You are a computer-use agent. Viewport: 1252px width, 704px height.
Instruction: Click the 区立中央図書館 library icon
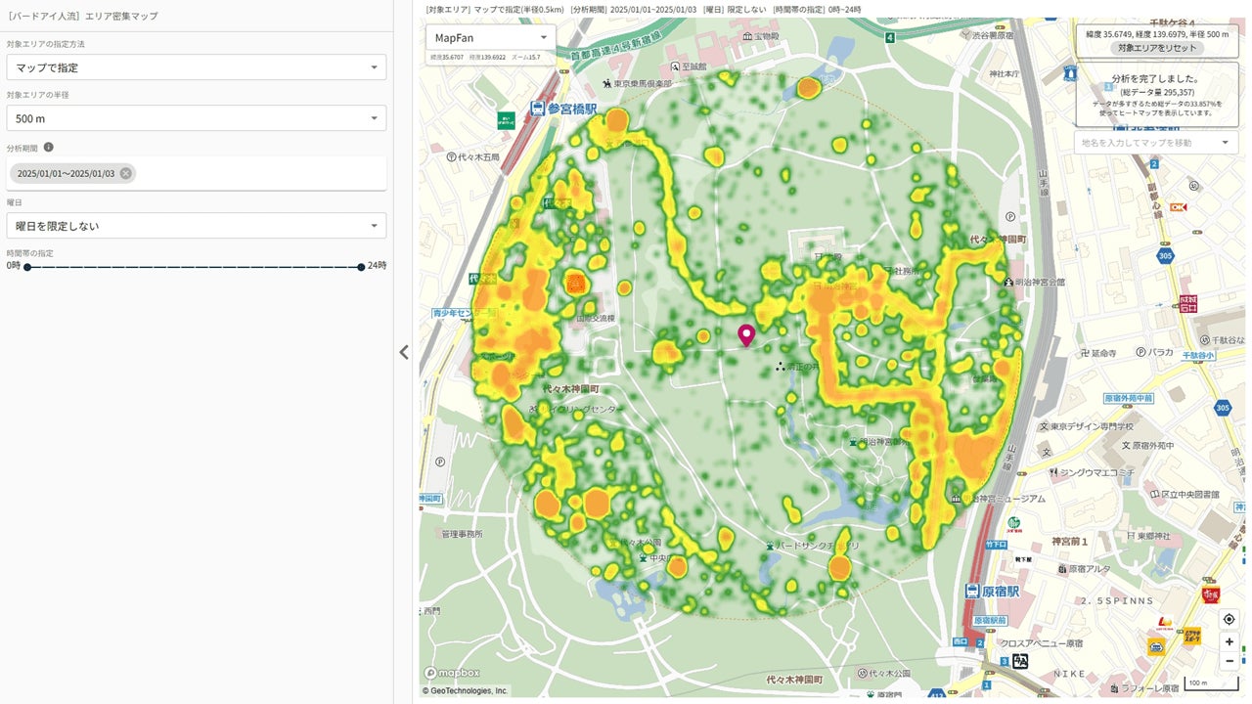(x=1153, y=496)
